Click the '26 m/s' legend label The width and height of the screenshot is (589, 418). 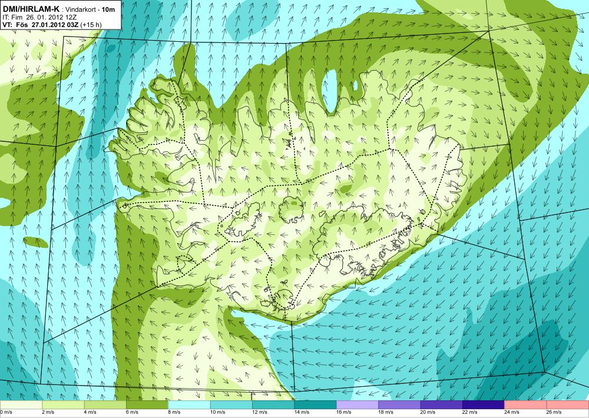point(554,412)
